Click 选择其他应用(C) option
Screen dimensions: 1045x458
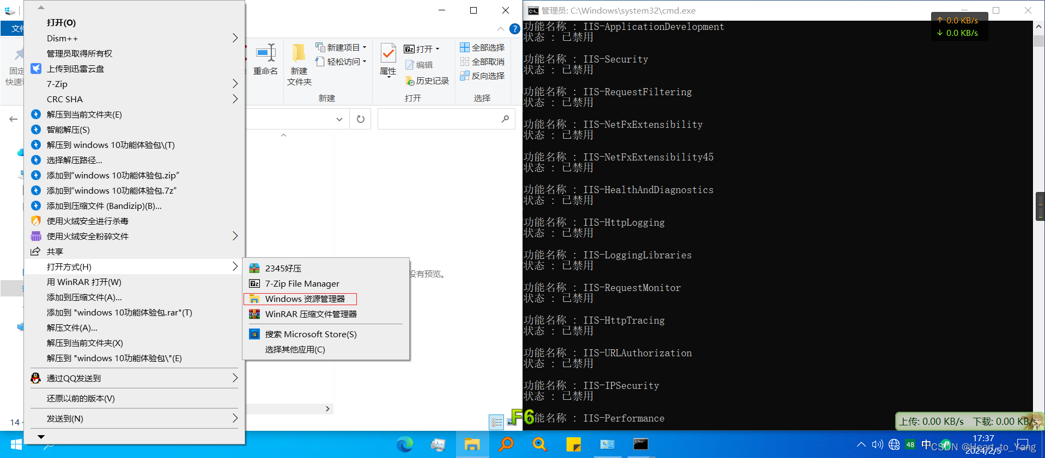(295, 349)
